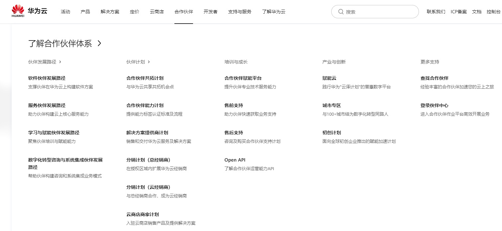Click text 帮助伙伴构建咨询和系统集成业务模式
This screenshot has width=502, height=231.
[x=65, y=176]
